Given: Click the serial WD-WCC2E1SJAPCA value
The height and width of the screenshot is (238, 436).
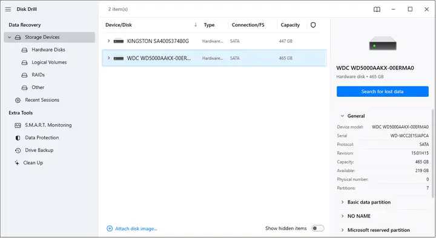Looking at the screenshot, I should click(409, 136).
